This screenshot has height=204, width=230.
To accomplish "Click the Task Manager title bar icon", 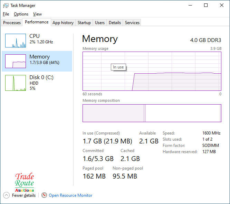I will [6, 6].
